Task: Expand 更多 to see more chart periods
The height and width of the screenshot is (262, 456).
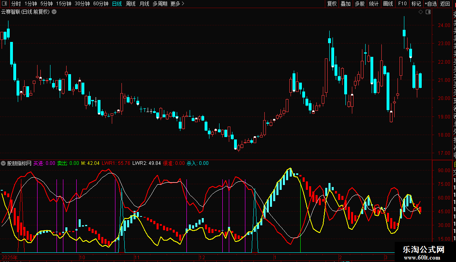Action: (178, 4)
